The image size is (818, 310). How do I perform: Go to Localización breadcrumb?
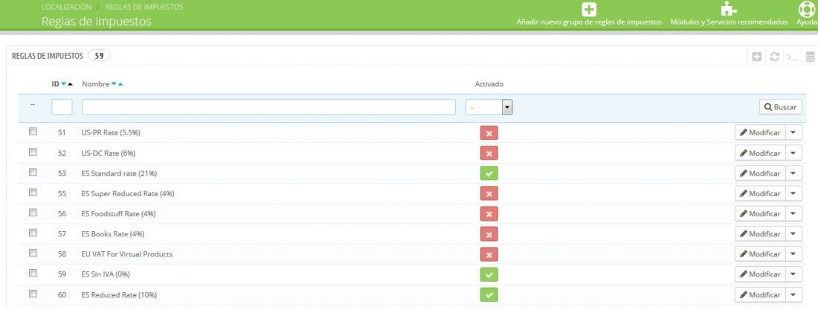pos(65,7)
